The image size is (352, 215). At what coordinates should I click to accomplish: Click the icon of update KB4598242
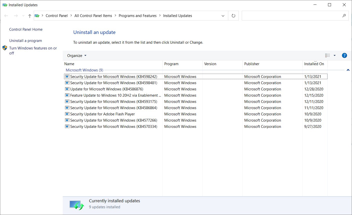coord(67,76)
